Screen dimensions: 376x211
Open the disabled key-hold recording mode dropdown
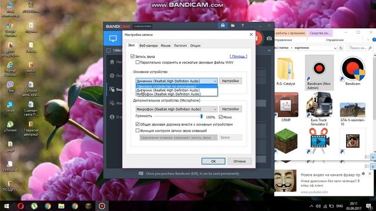click(x=179, y=138)
